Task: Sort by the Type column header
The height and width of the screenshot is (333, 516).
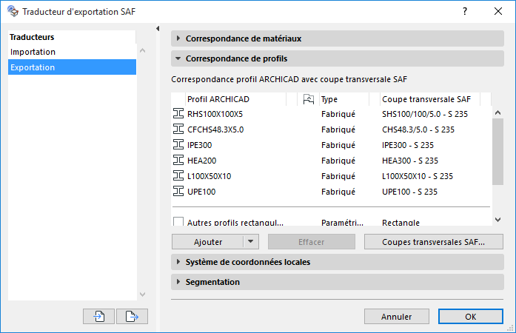Action: point(344,99)
